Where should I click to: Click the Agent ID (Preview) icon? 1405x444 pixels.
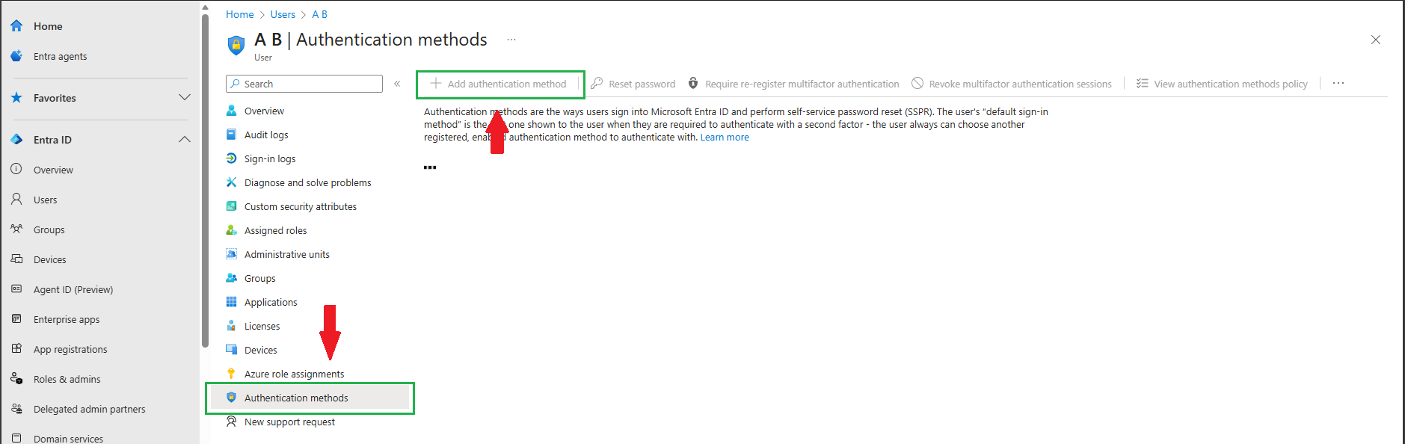point(16,289)
